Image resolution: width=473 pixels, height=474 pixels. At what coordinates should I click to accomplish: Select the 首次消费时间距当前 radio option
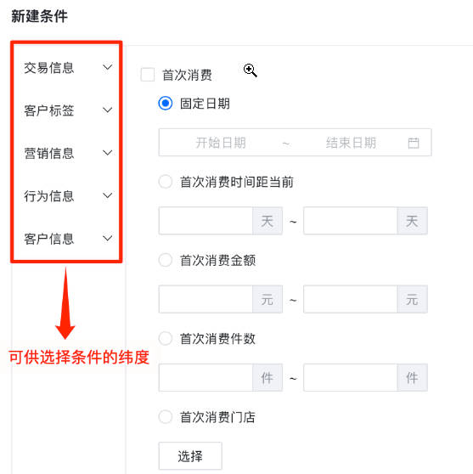point(166,182)
